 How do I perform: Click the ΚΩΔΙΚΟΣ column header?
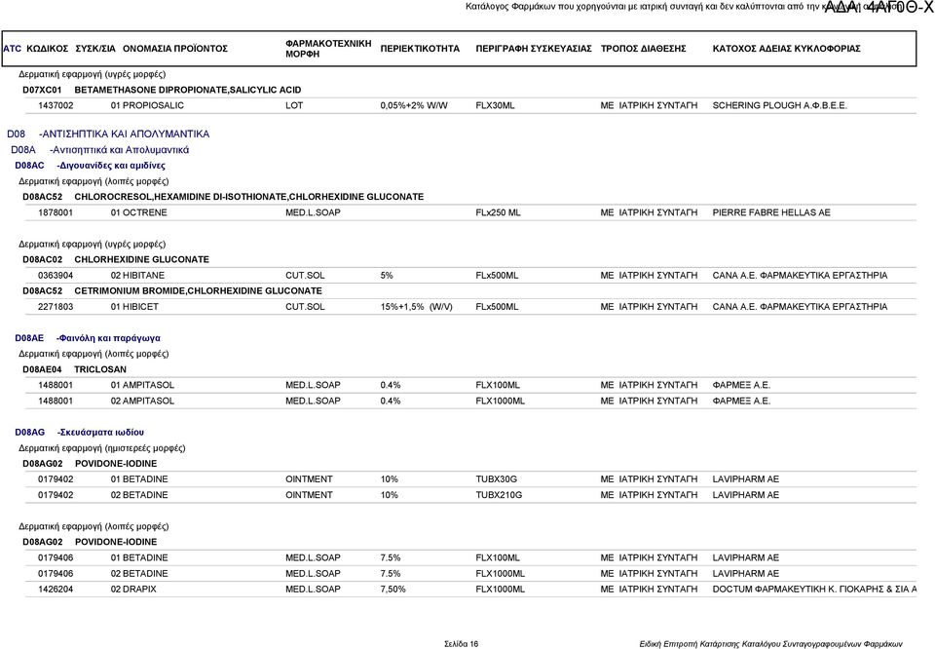(48, 49)
